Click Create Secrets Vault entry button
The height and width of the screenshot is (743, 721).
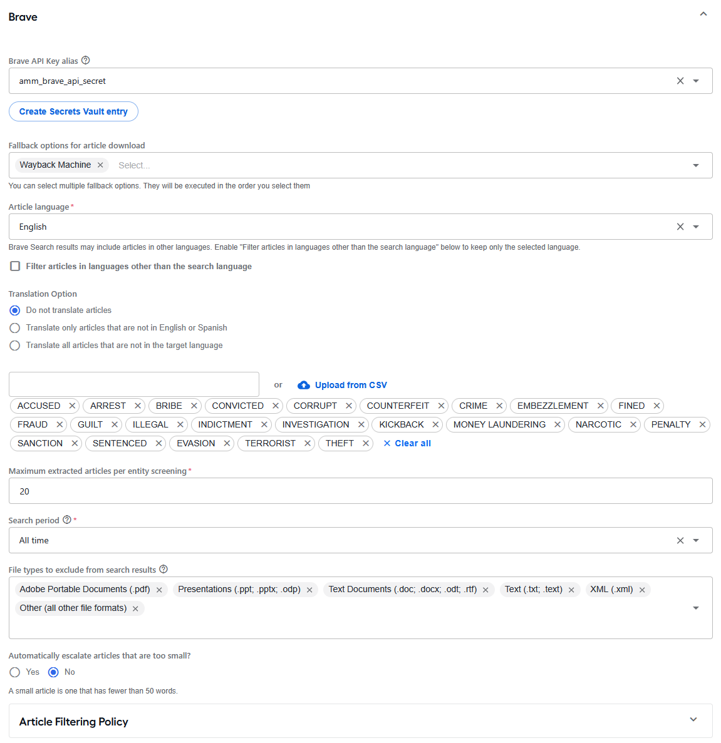[x=73, y=111]
